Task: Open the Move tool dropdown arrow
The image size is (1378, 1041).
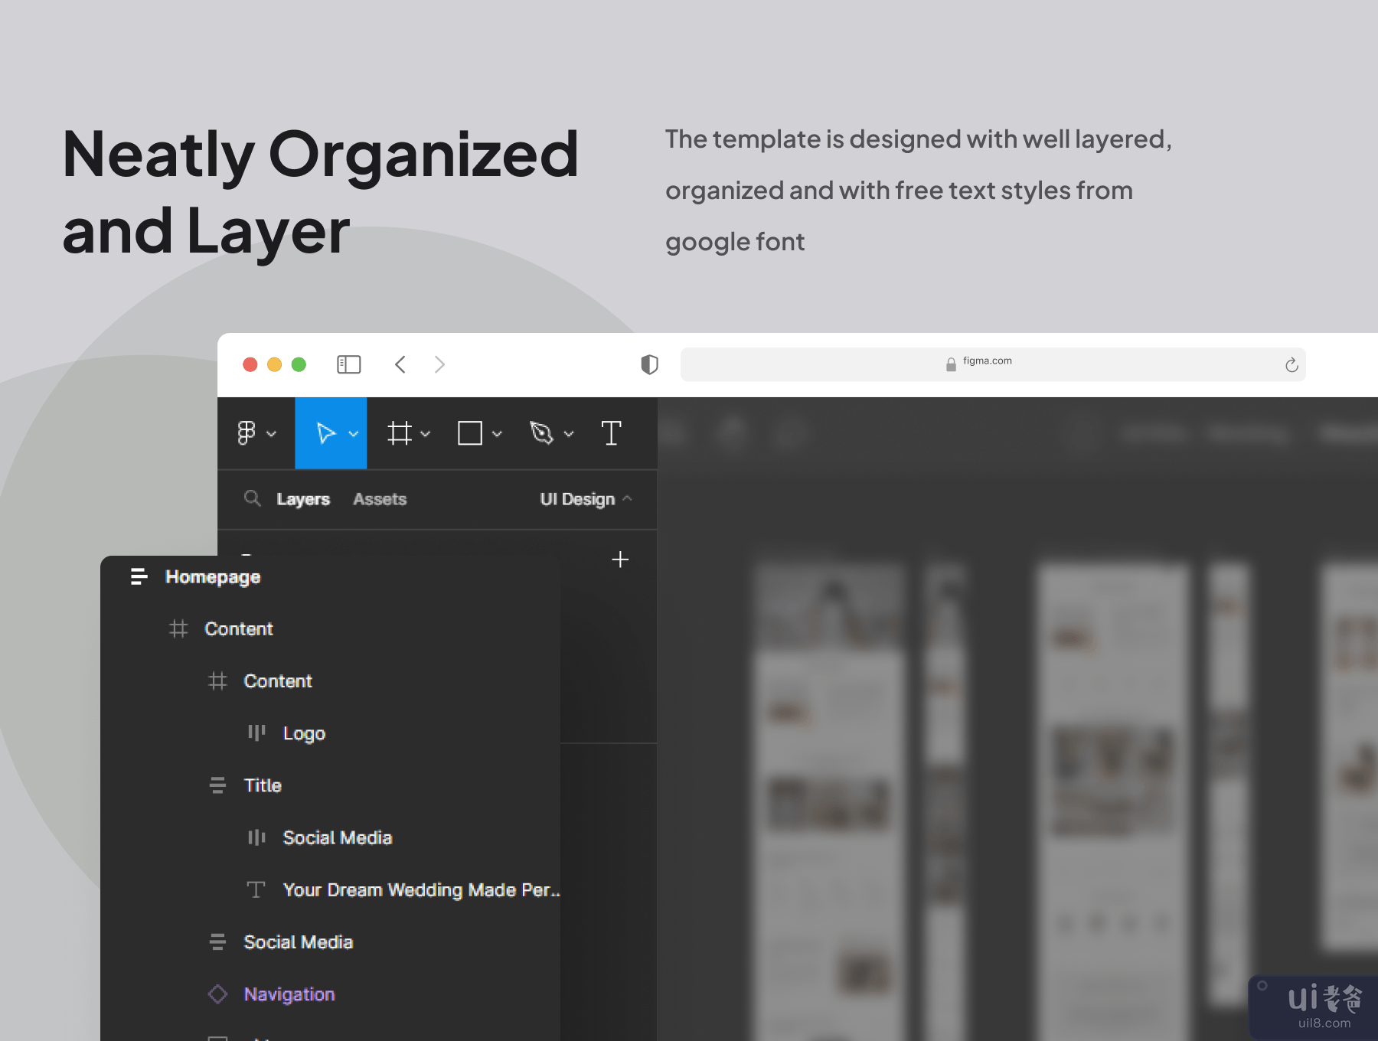Action: pos(354,434)
